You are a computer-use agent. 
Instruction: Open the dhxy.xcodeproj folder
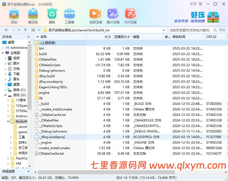pos(51,81)
